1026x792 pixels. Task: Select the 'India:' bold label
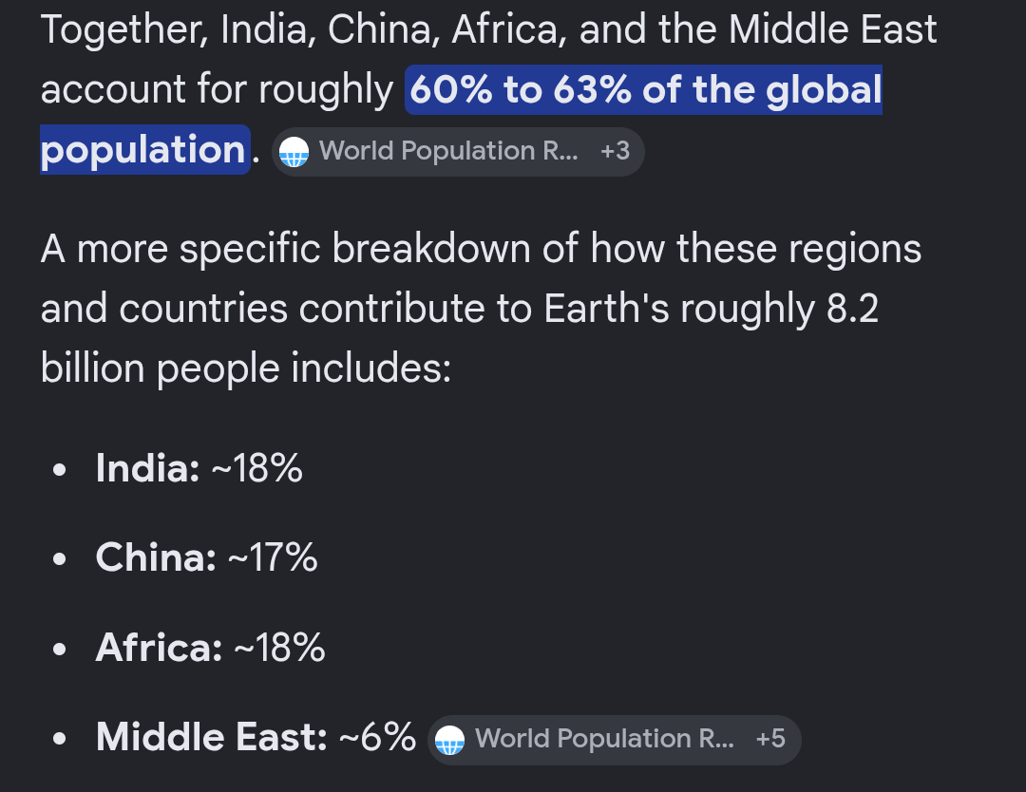148,468
